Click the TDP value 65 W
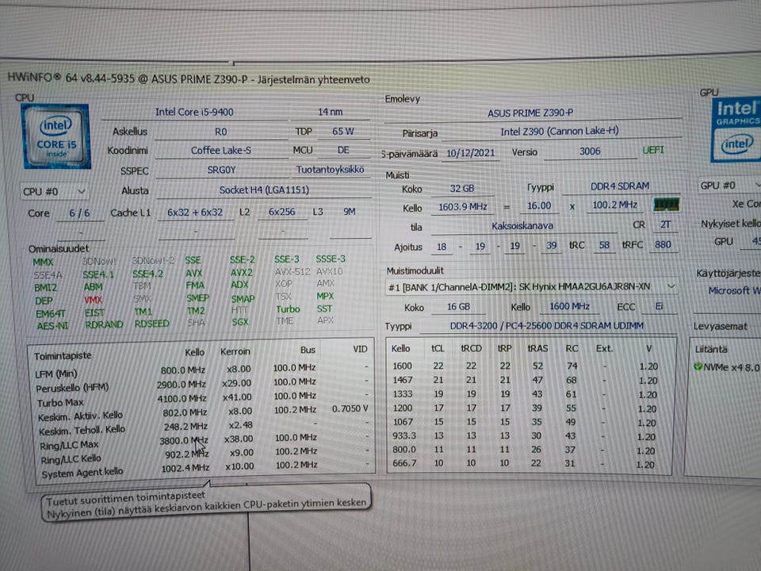Screen dimensions: 761x571 click(x=343, y=132)
